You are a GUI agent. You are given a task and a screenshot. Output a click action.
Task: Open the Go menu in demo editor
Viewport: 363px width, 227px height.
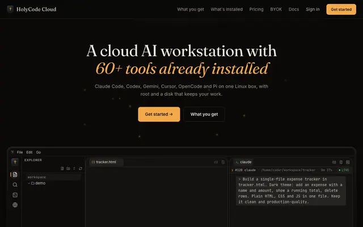coord(39,152)
